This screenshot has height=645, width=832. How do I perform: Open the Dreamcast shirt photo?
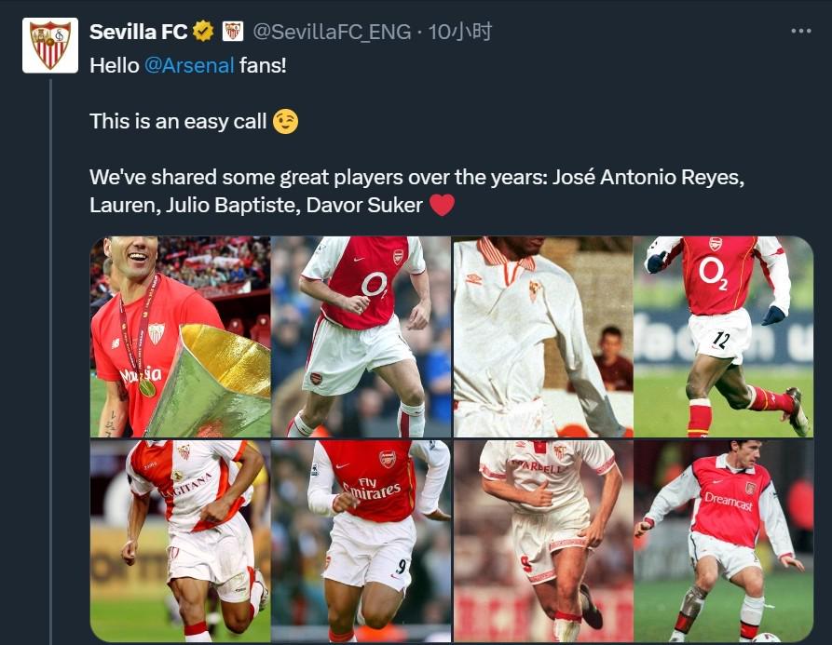(724, 541)
